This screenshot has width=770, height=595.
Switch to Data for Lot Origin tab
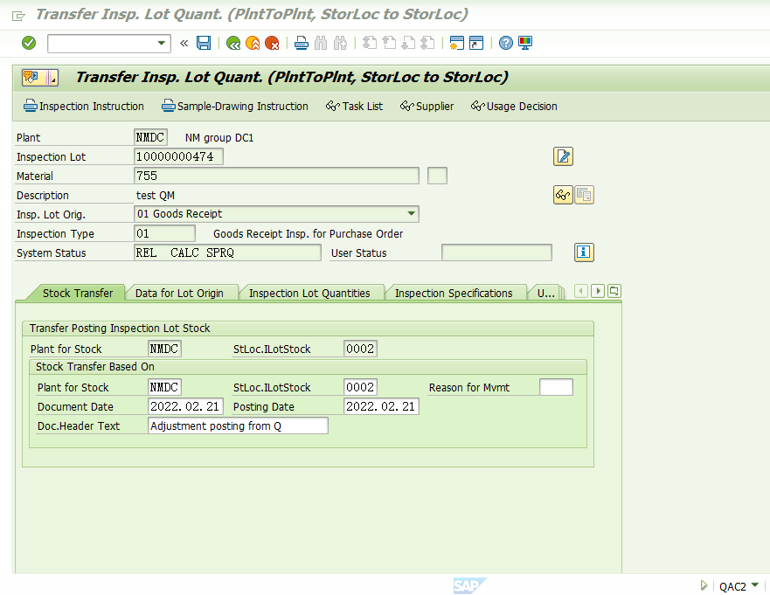click(x=179, y=294)
